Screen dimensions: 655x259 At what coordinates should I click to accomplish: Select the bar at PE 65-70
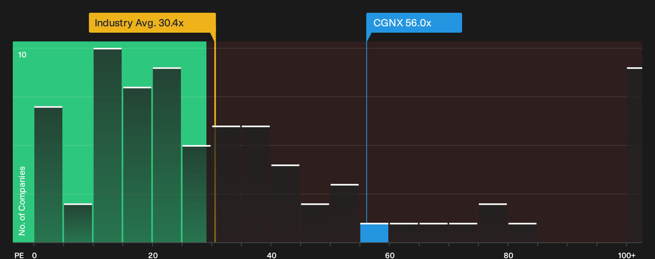pos(434,233)
